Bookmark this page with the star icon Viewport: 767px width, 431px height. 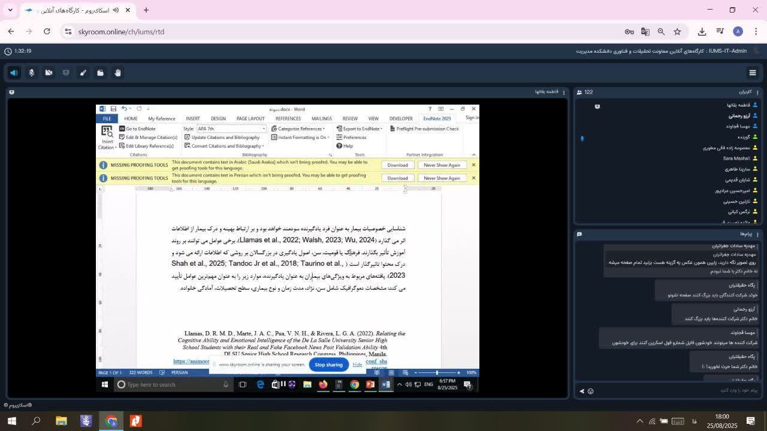(x=677, y=32)
